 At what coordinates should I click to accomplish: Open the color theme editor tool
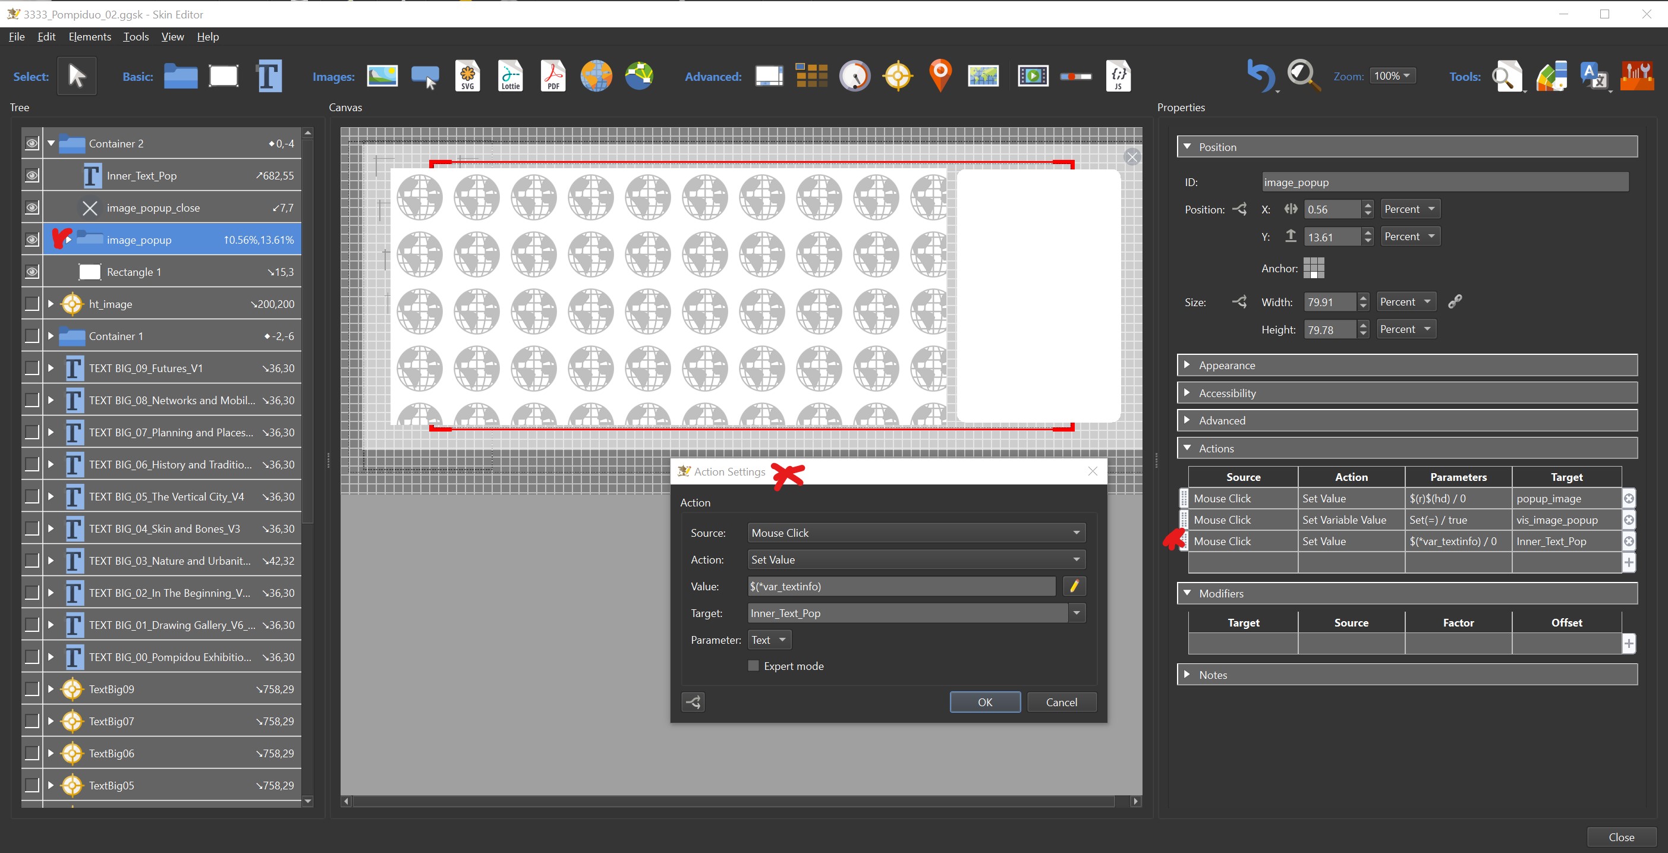pyautogui.click(x=1551, y=75)
